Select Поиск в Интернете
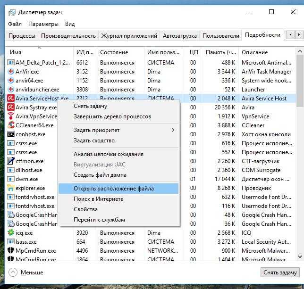 (x=118, y=199)
